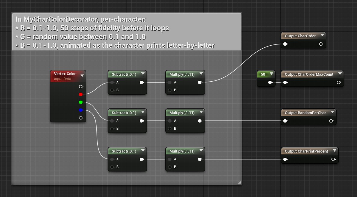Viewport: 357px width, 197px height.
Task: Click the red channel output pin on Vertex Color
Action: point(81,95)
